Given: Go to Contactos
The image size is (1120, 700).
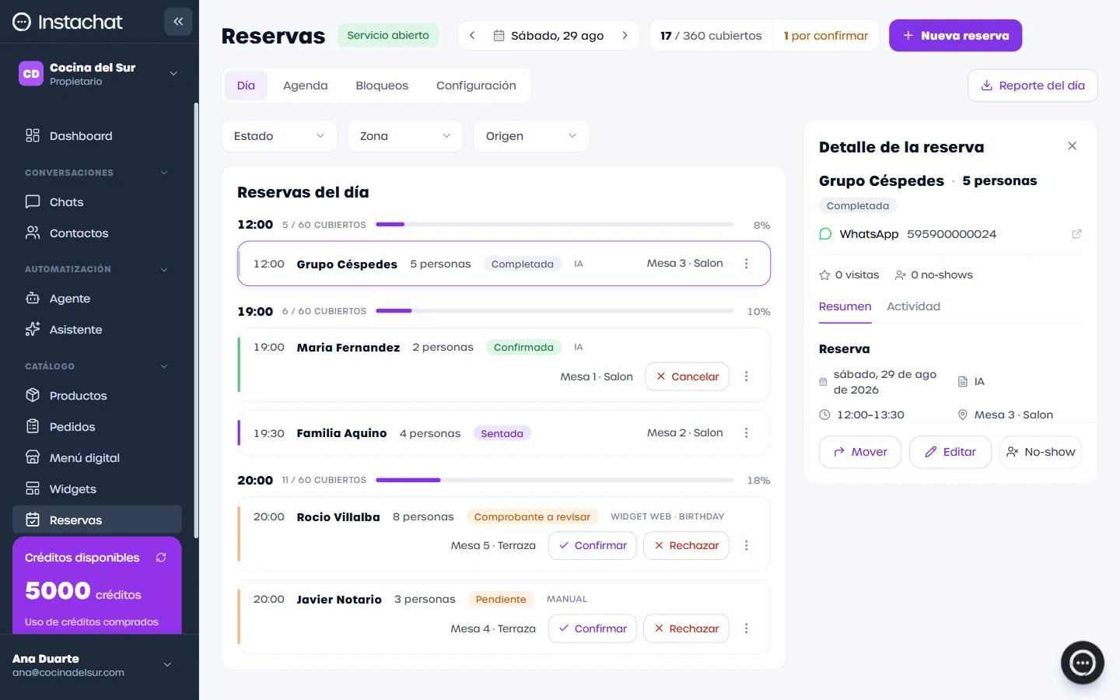Looking at the screenshot, I should pyautogui.click(x=97, y=233).
